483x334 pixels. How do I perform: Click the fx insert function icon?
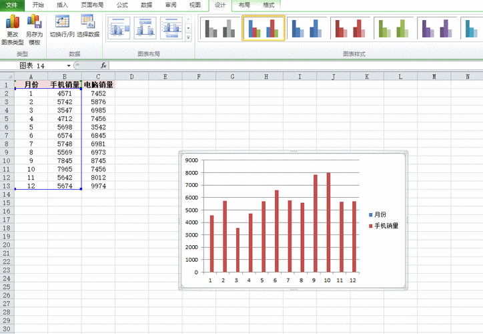click(103, 65)
